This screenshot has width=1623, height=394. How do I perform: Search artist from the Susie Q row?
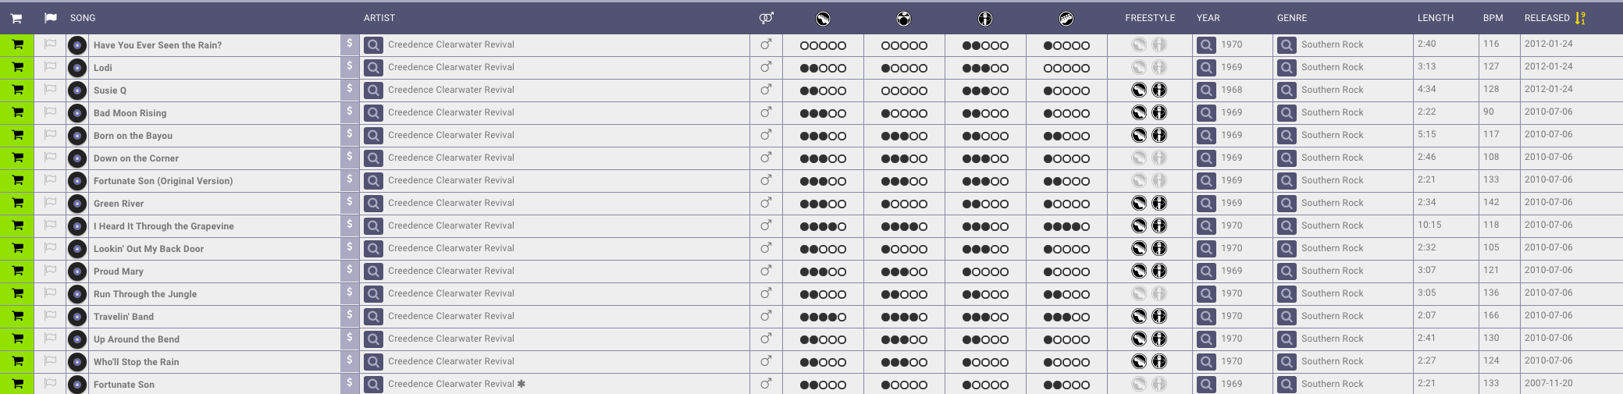coord(374,91)
